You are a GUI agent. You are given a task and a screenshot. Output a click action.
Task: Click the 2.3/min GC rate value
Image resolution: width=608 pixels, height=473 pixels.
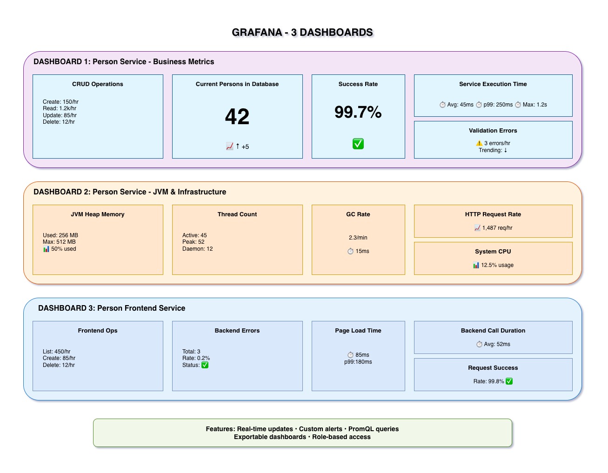pyautogui.click(x=358, y=238)
